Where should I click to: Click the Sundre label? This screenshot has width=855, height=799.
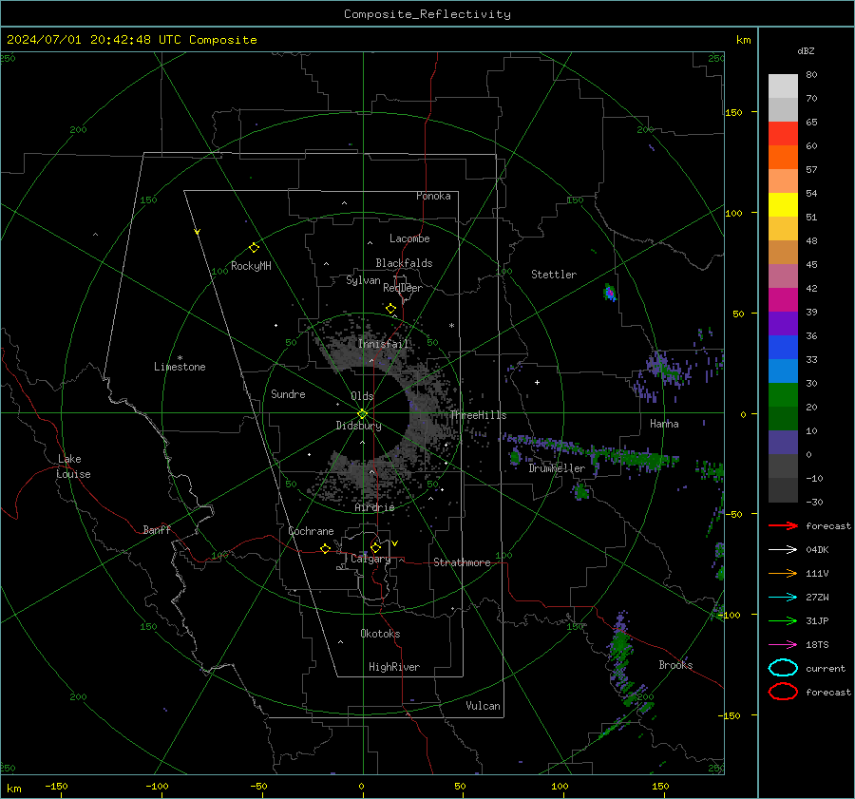coord(288,393)
